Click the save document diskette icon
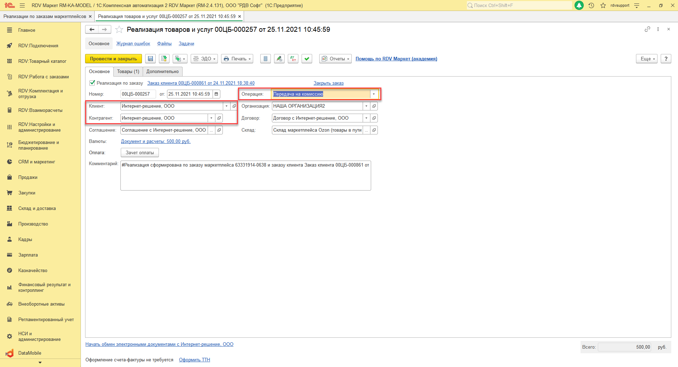The image size is (678, 367). (150, 59)
